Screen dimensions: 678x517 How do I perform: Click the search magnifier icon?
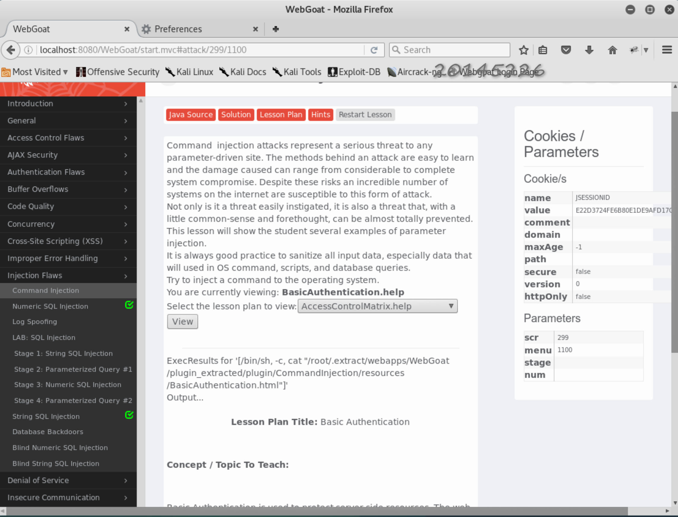[x=396, y=50]
